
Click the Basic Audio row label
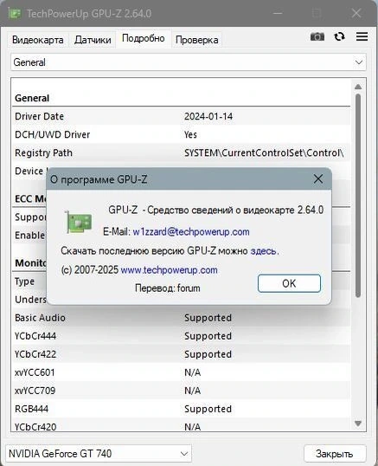tap(40, 318)
